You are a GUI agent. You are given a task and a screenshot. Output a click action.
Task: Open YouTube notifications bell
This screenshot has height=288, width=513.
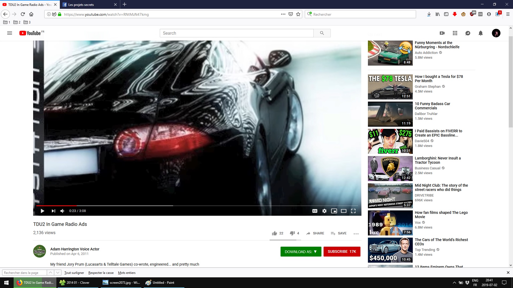(x=480, y=33)
